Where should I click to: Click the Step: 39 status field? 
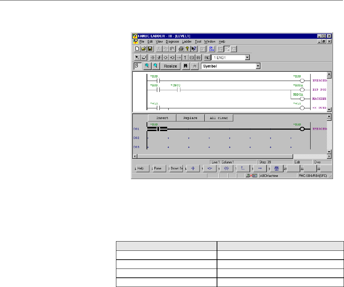275,162
